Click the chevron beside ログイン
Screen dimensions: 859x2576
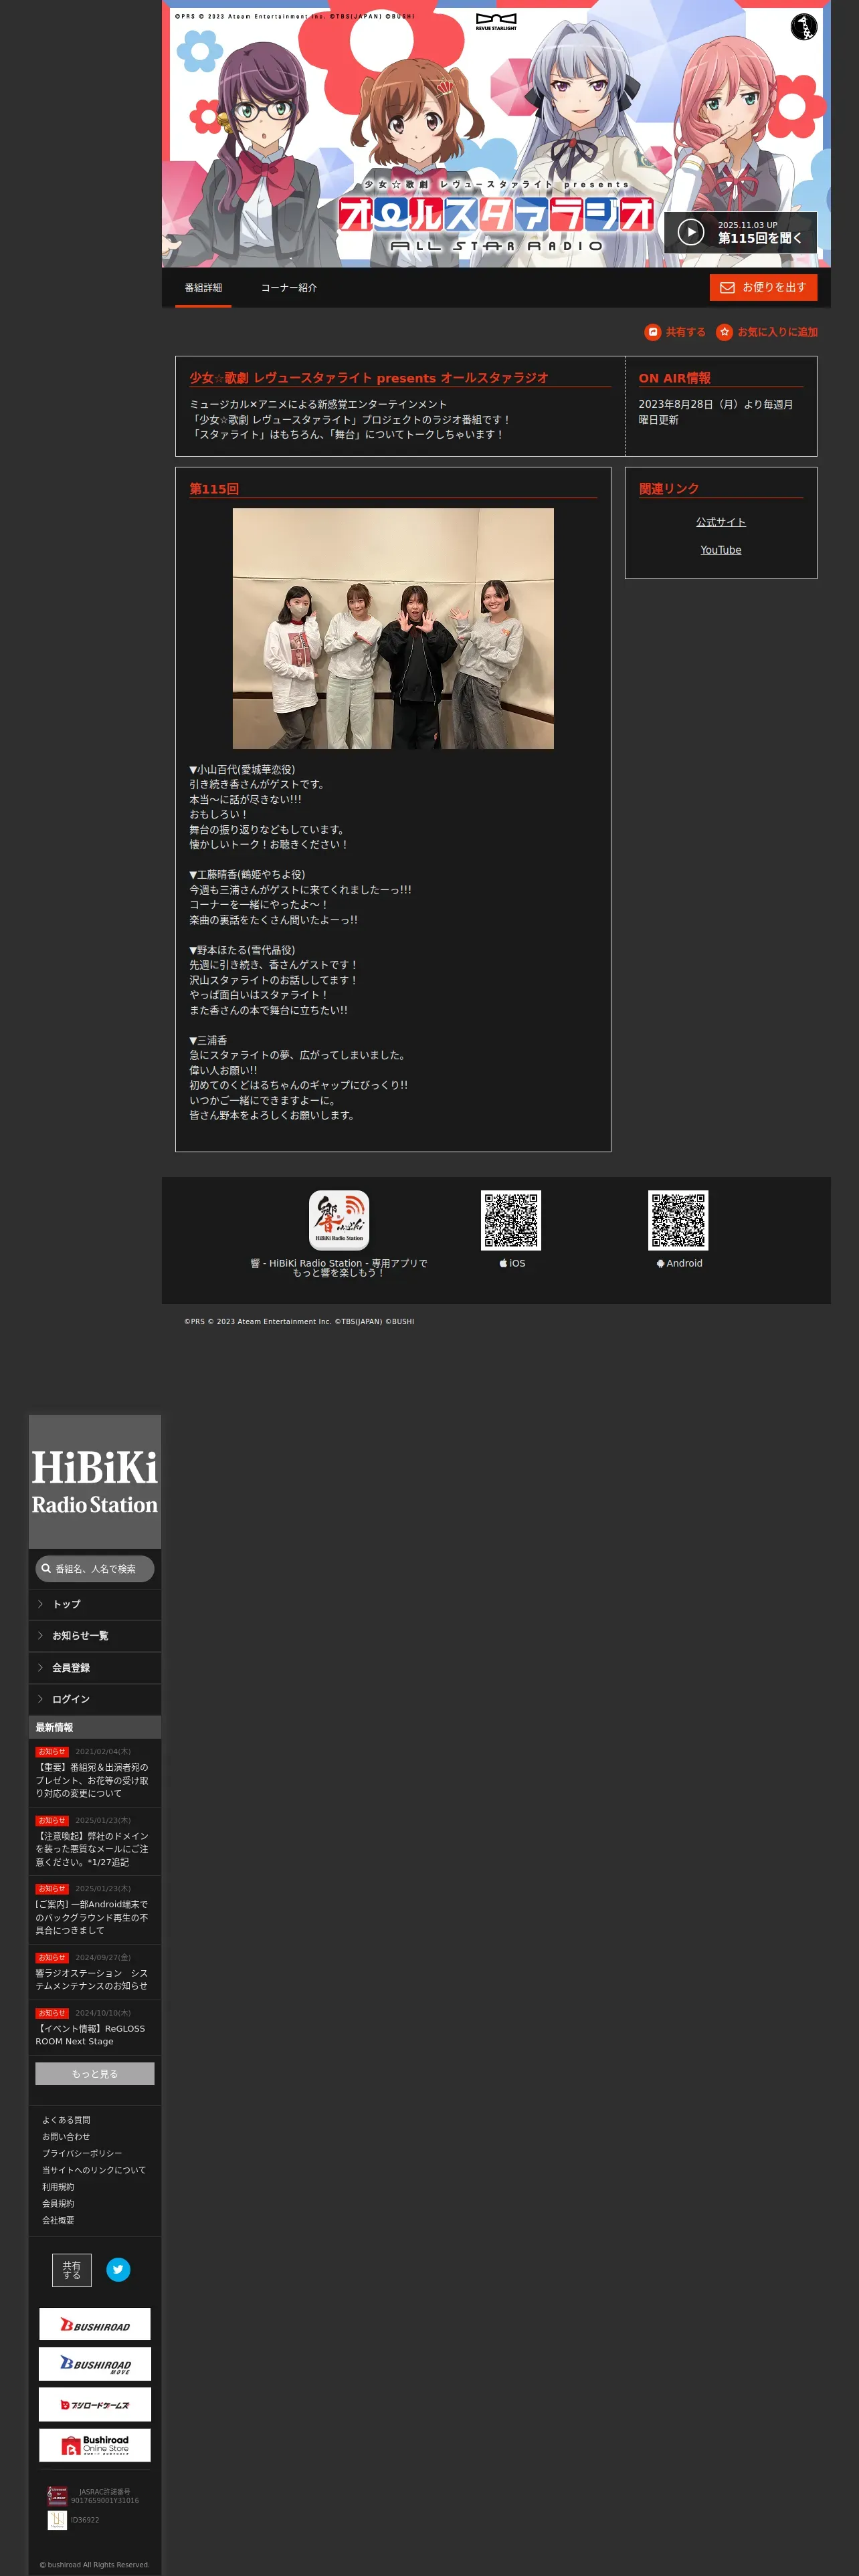[x=40, y=1699]
